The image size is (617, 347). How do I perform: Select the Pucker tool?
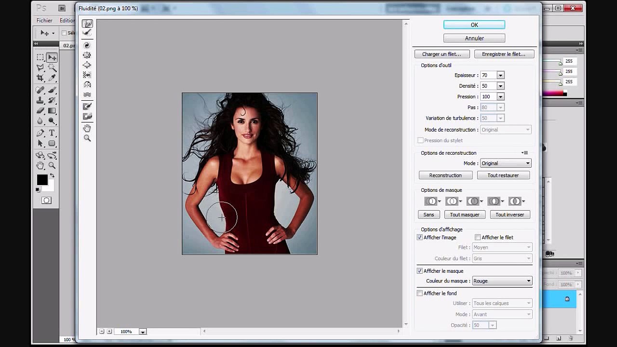pos(87,55)
